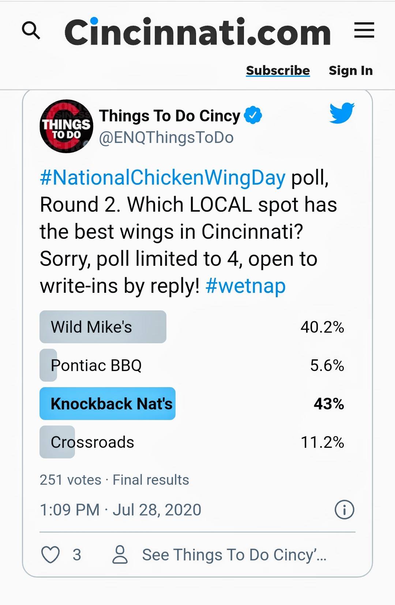Open the search magnifier icon
Viewport: 395px width, 605px height.
click(x=31, y=30)
